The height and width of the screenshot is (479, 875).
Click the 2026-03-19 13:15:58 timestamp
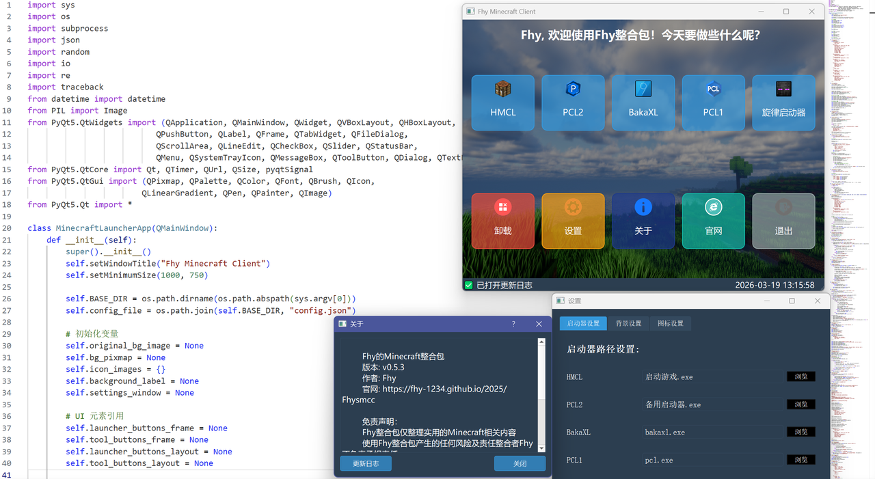point(775,285)
